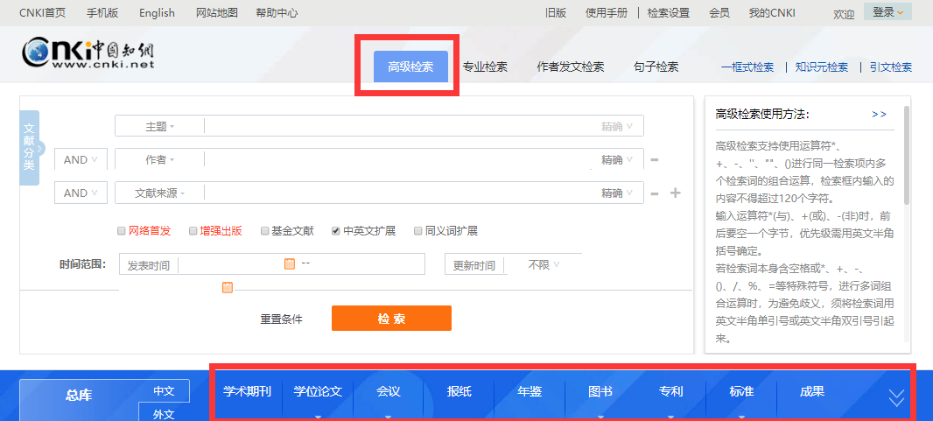
Task: Click the >> arrow in usage help panel
Action: coord(879,114)
